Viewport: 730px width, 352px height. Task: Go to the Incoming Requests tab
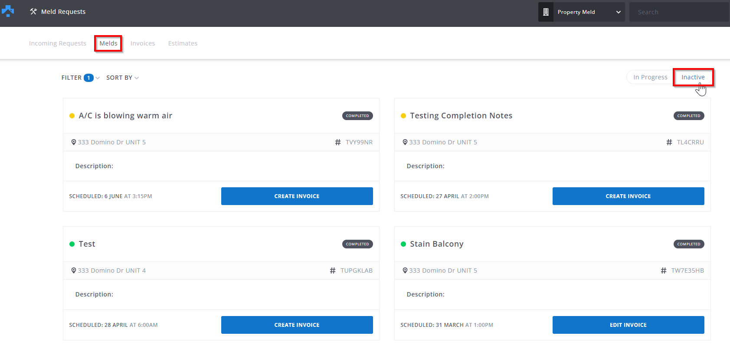tap(57, 43)
